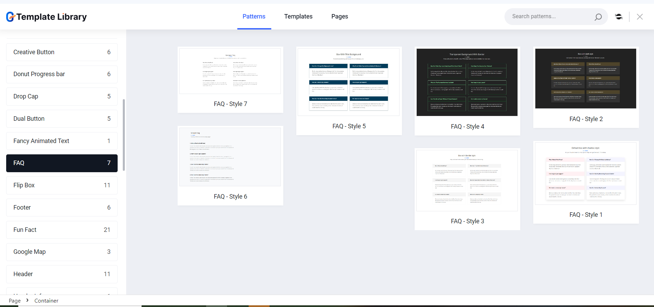Select the Fun Fact category

(x=62, y=230)
